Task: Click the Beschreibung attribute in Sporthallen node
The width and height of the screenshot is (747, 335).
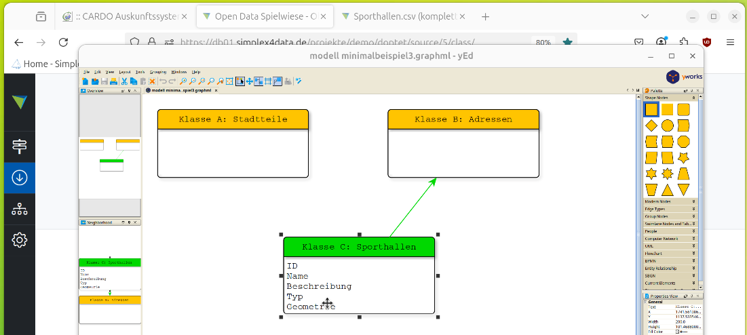Action: pos(319,286)
